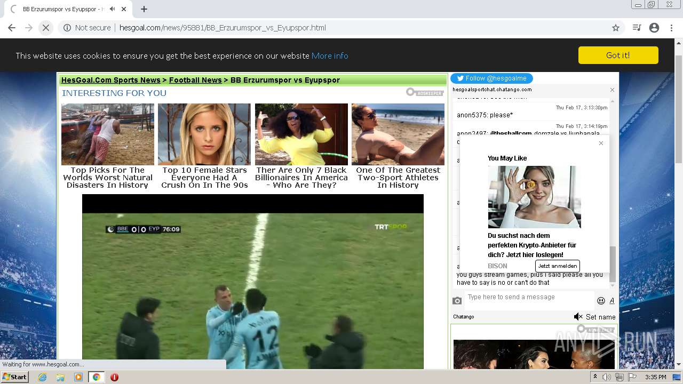Click Top Picks Natural Disasters headline
The height and width of the screenshot is (384, 683).
pyautogui.click(x=108, y=178)
